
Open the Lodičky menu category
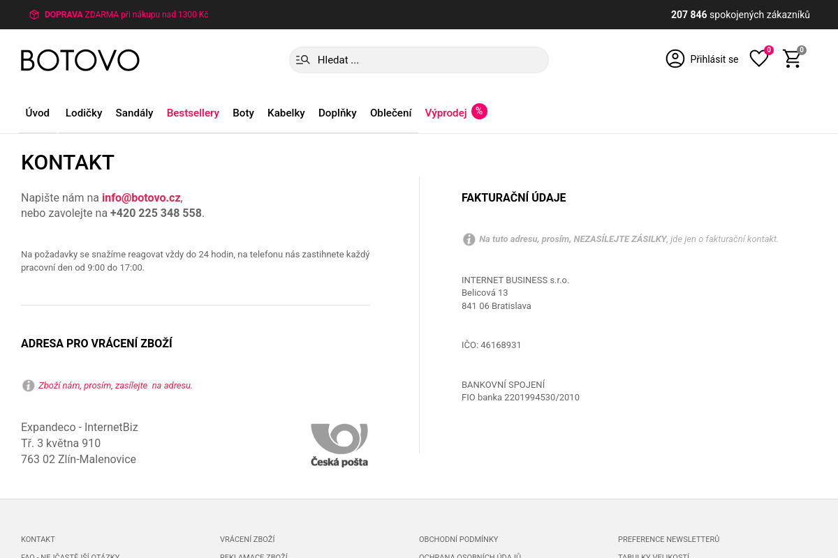[x=84, y=113]
